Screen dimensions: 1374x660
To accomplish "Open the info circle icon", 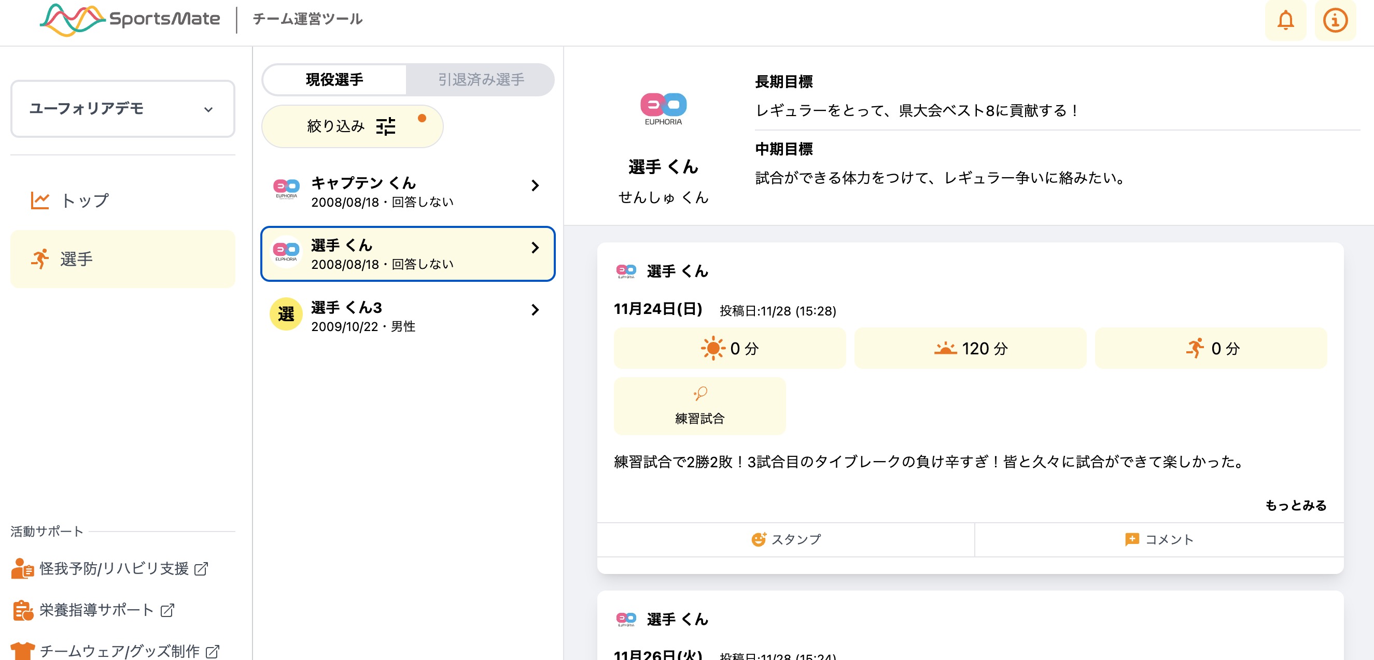I will pos(1335,20).
